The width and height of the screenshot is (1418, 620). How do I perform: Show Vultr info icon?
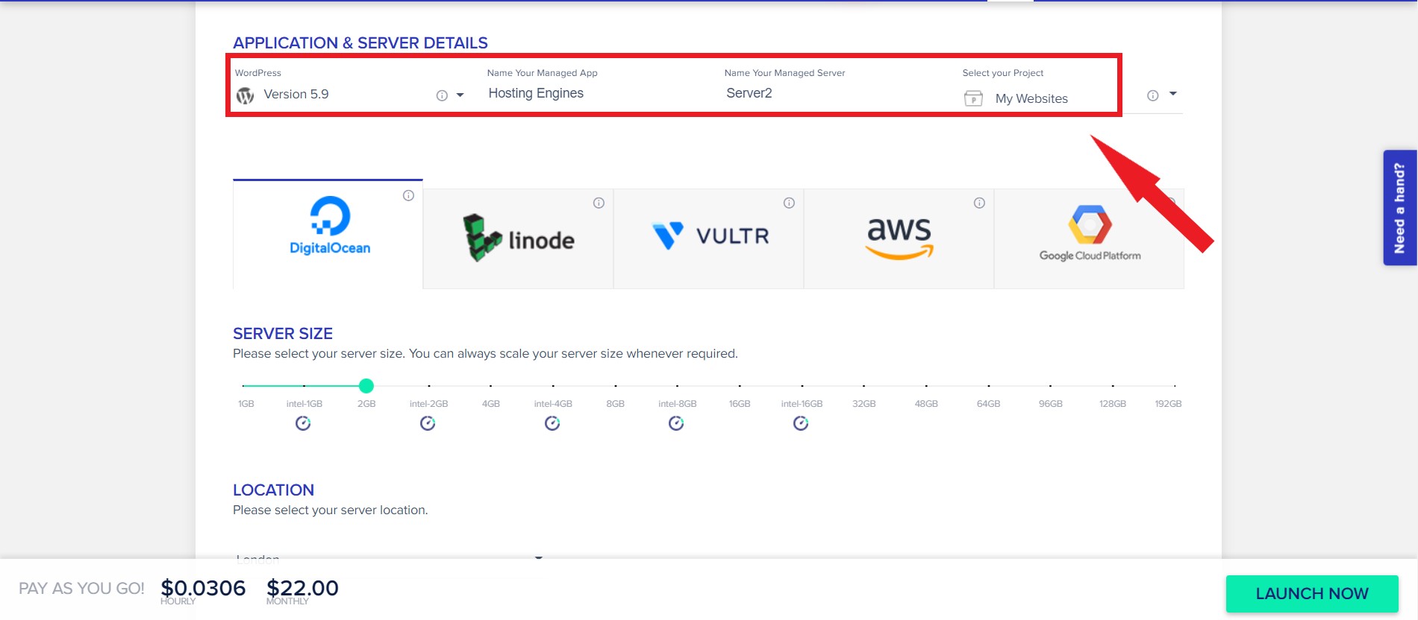789,203
